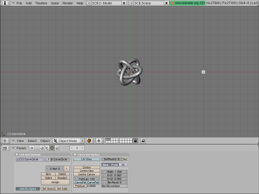The height and width of the screenshot is (194, 259).
Task: Select the Object context button
Action: [x=47, y=148]
